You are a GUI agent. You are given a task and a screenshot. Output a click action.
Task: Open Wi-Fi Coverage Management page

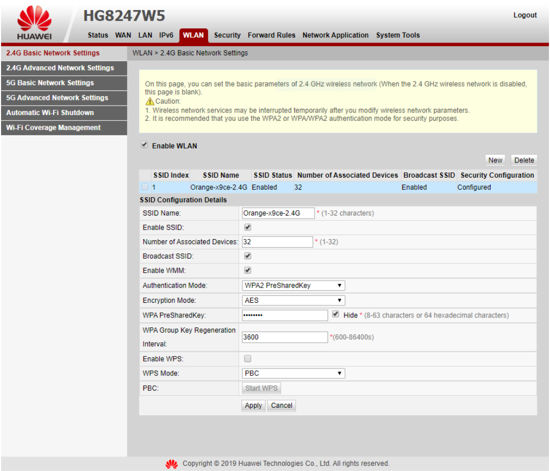(64, 128)
